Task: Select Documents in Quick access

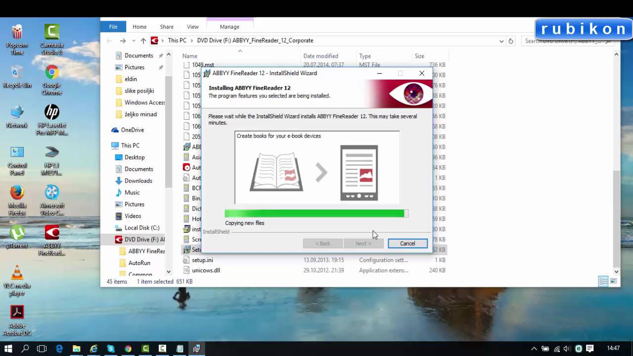Action: (x=138, y=55)
